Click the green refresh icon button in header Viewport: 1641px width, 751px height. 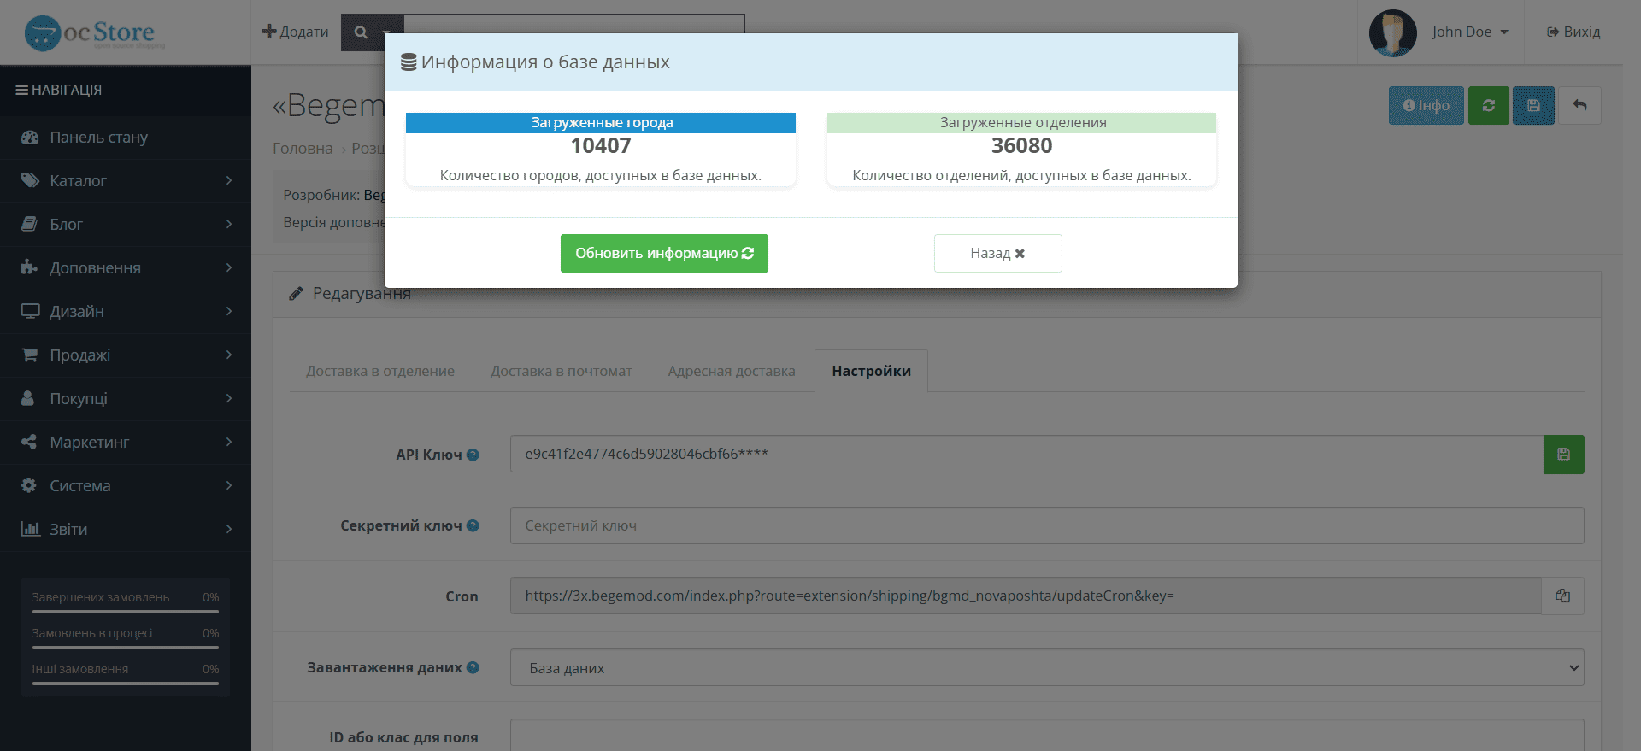pyautogui.click(x=1489, y=106)
